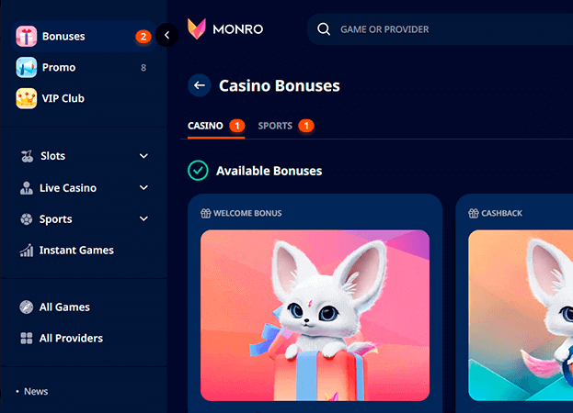Click the Game or Provider search field
573x413 pixels.
click(x=440, y=29)
